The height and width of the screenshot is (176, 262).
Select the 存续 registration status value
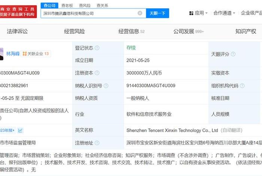point(131,48)
